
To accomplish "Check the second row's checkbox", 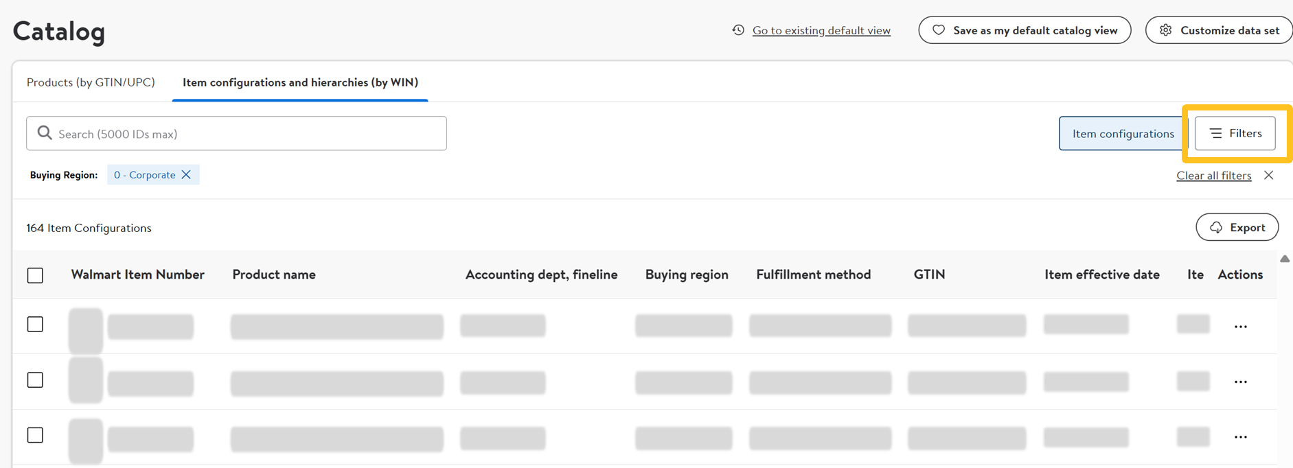I will [x=35, y=380].
